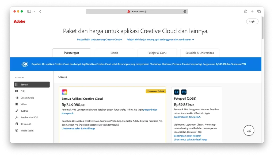Open the Ilustrasi category

24,111
